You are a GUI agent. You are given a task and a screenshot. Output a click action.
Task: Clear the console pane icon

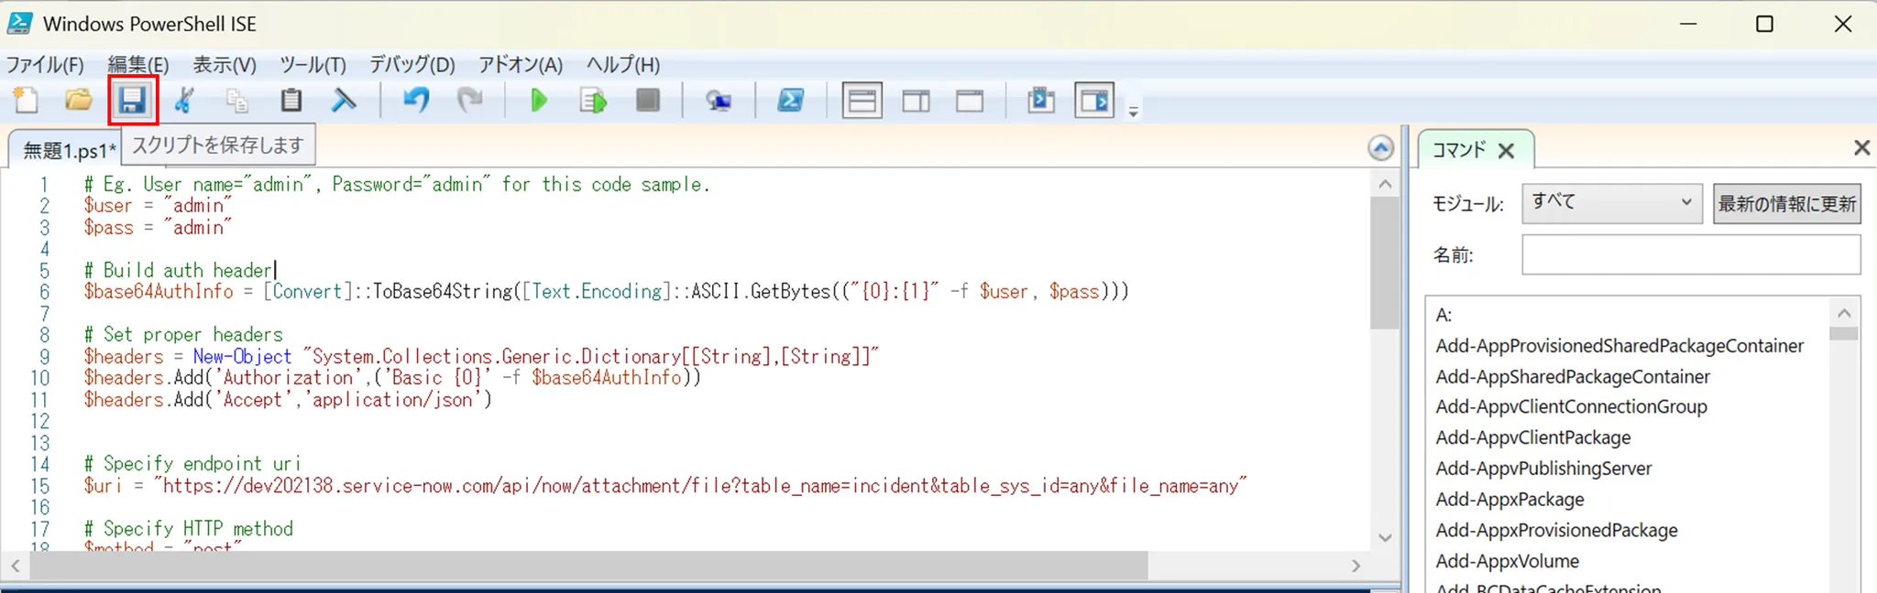click(344, 100)
